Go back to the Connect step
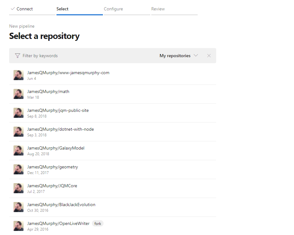294x235 pixels. click(24, 9)
